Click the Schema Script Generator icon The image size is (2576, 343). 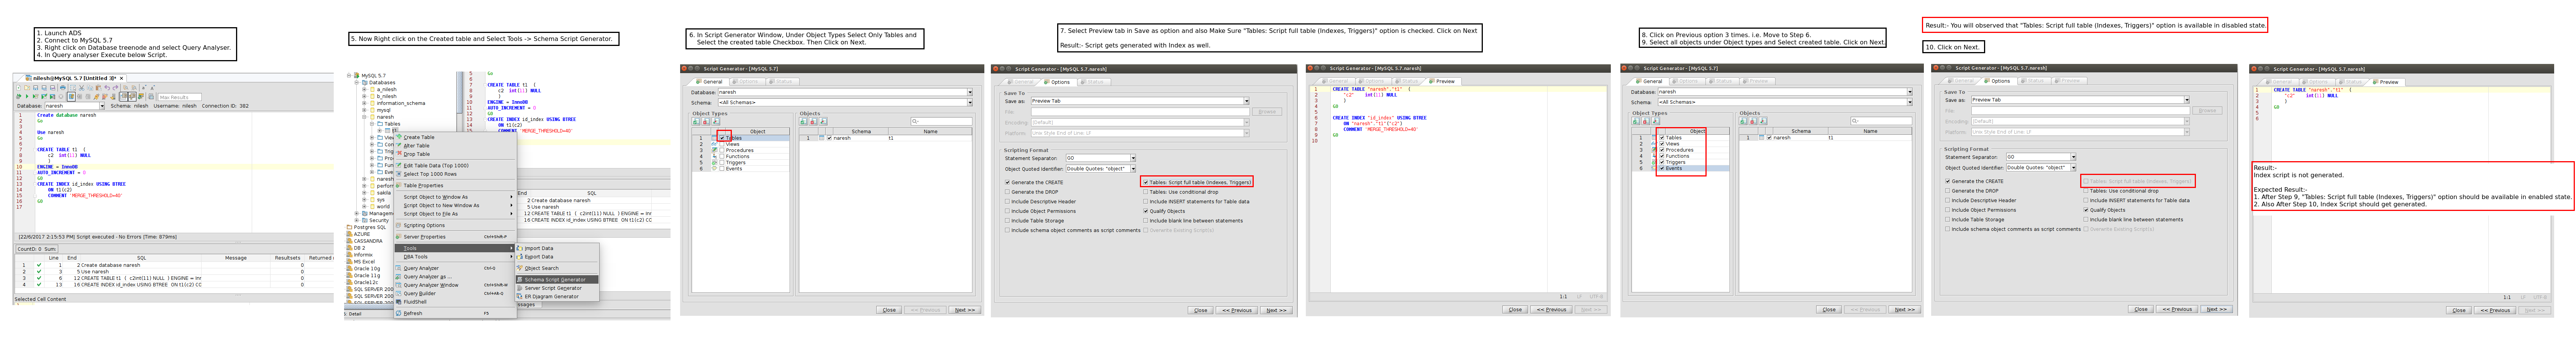[x=520, y=280]
